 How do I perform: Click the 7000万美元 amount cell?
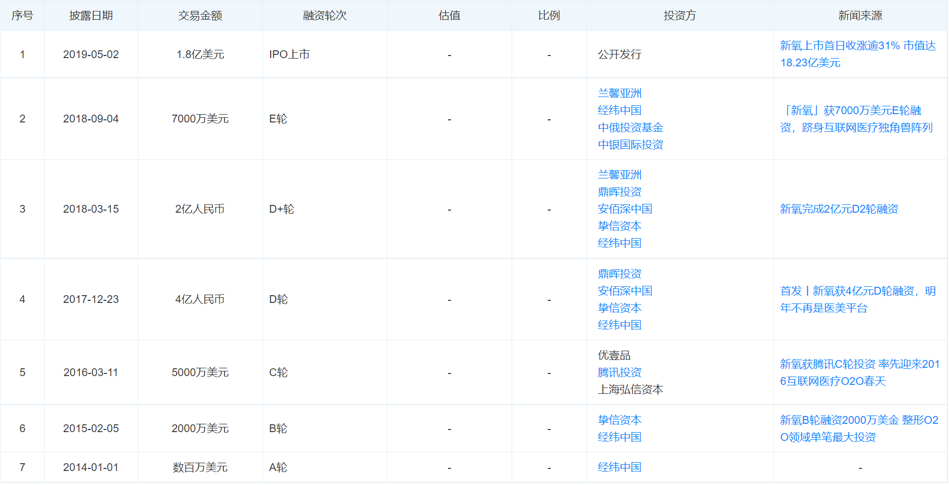(x=200, y=119)
